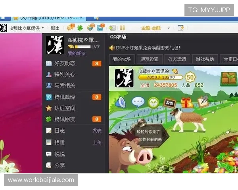Switch to the 好友邀请 tab
This screenshot has width=238, height=190.
coord(177,59)
